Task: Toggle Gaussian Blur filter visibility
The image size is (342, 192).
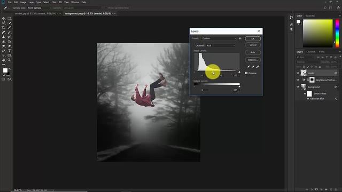Action: (308, 99)
